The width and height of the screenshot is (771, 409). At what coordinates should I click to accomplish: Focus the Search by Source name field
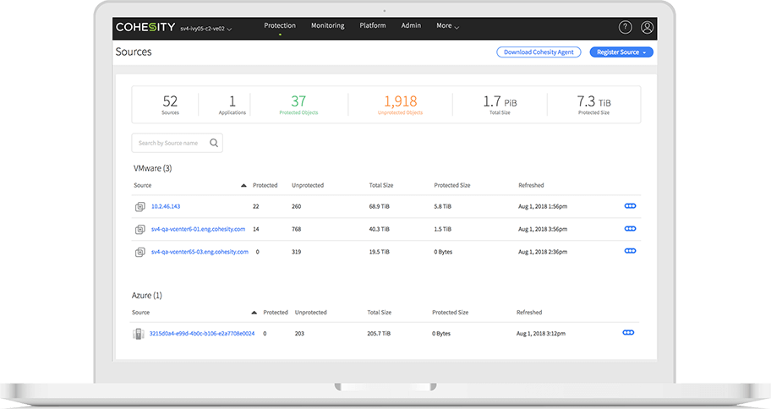[x=177, y=143]
